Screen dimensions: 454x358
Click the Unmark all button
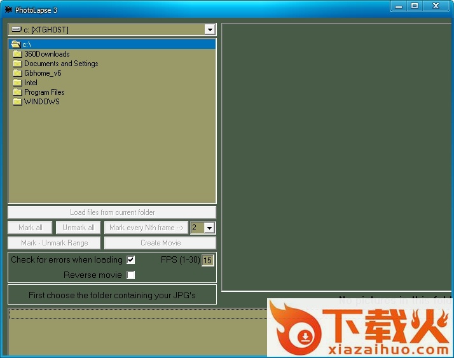(x=78, y=228)
